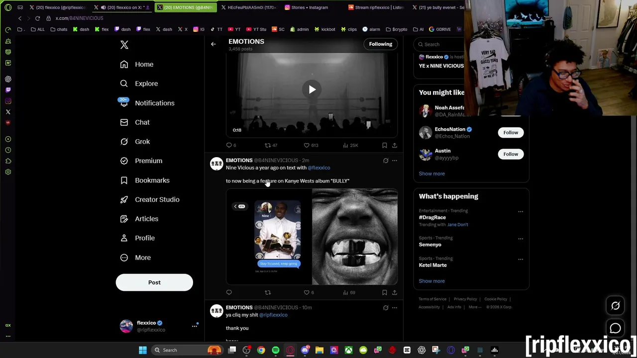Follow Austin @ayyybp
The height and width of the screenshot is (358, 637).
(511, 154)
